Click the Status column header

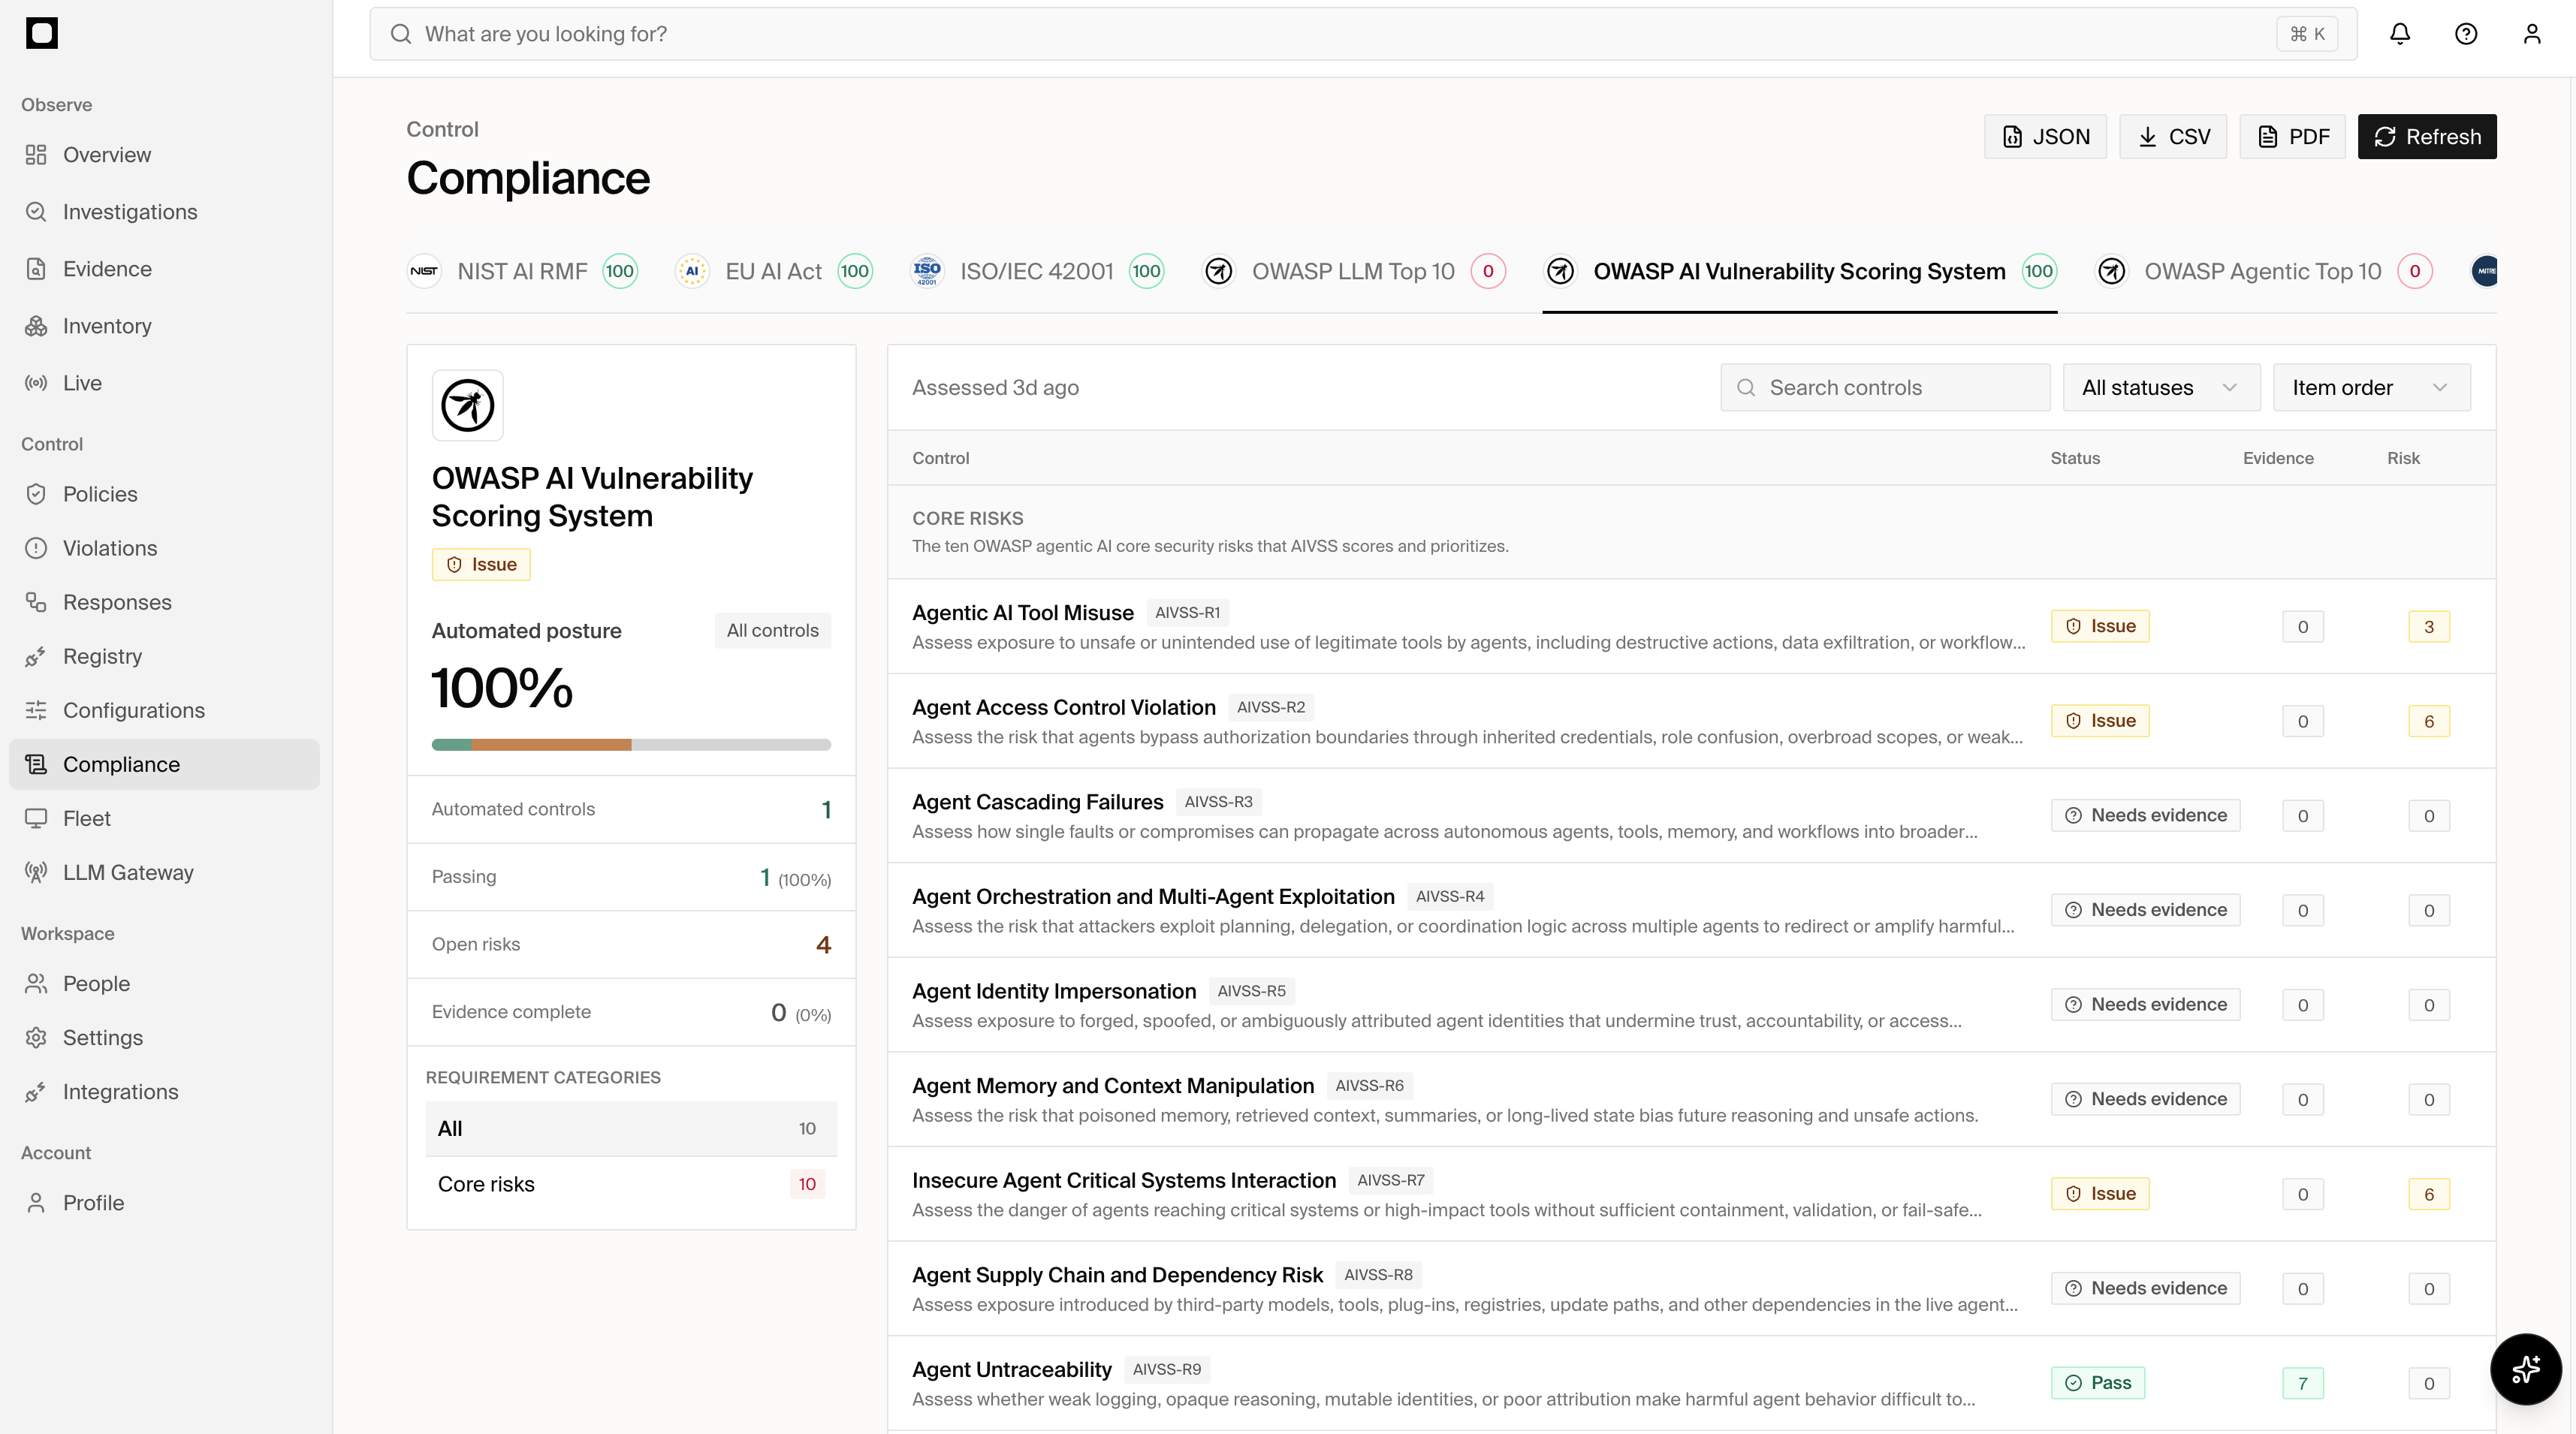pos(2075,458)
